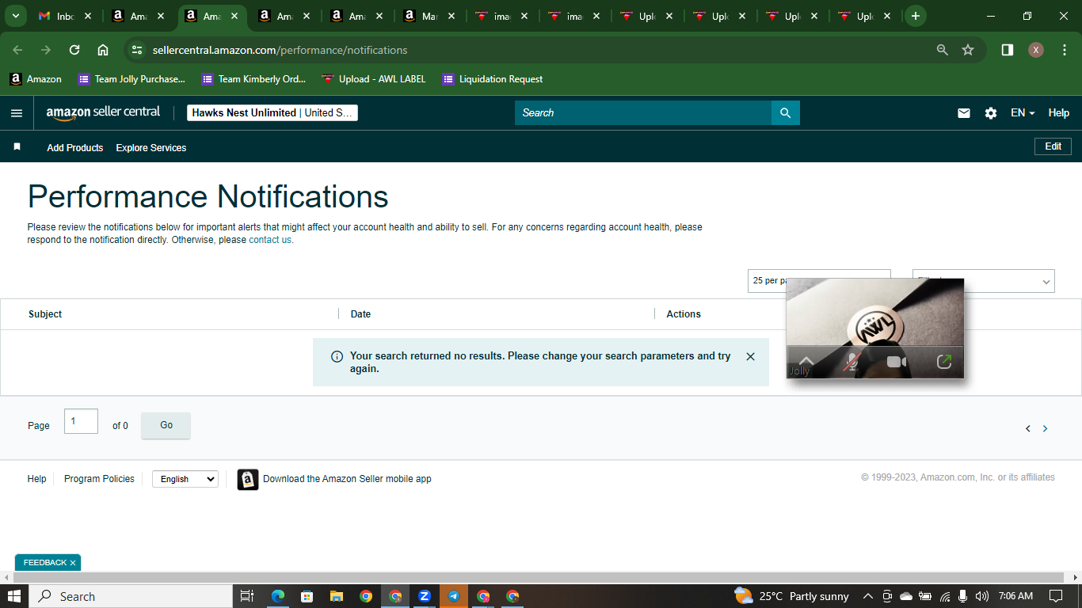The height and width of the screenshot is (608, 1082).
Task: Click the Amazon Seller app icon in footer
Action: (248, 479)
